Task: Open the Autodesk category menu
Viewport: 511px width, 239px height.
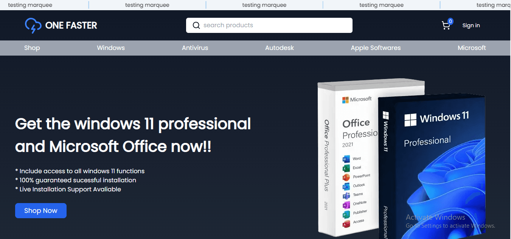Action: (280, 48)
